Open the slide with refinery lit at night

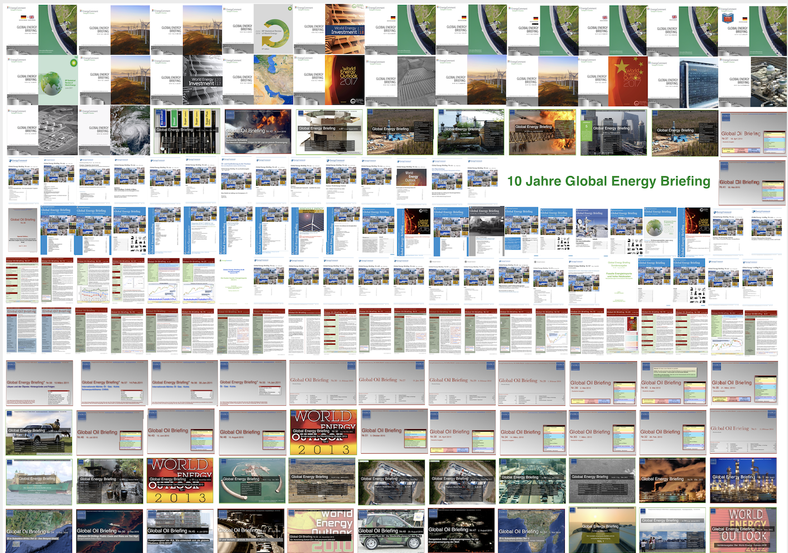click(743, 481)
